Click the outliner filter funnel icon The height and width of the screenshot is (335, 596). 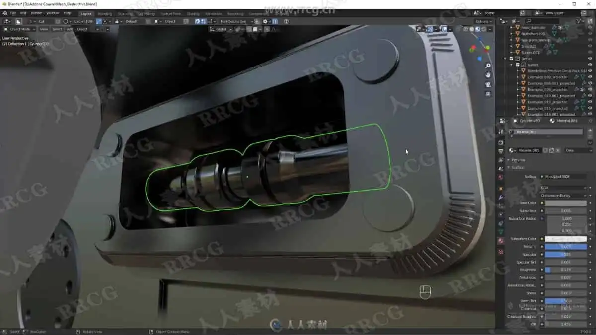(x=579, y=21)
